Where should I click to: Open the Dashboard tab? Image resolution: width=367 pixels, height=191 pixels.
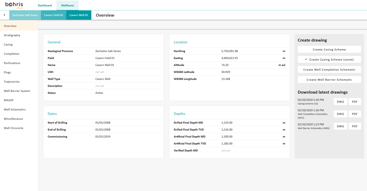point(45,5)
